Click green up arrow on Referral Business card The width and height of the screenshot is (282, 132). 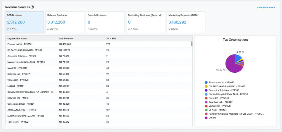[x=48, y=29]
